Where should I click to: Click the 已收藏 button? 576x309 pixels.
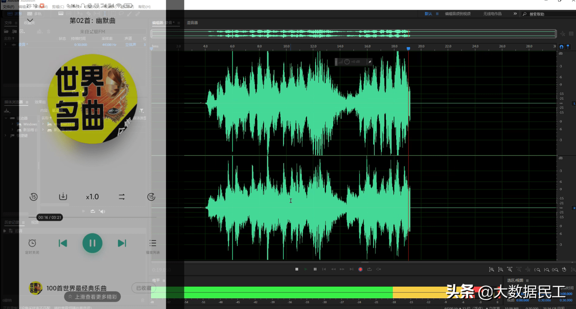click(144, 288)
